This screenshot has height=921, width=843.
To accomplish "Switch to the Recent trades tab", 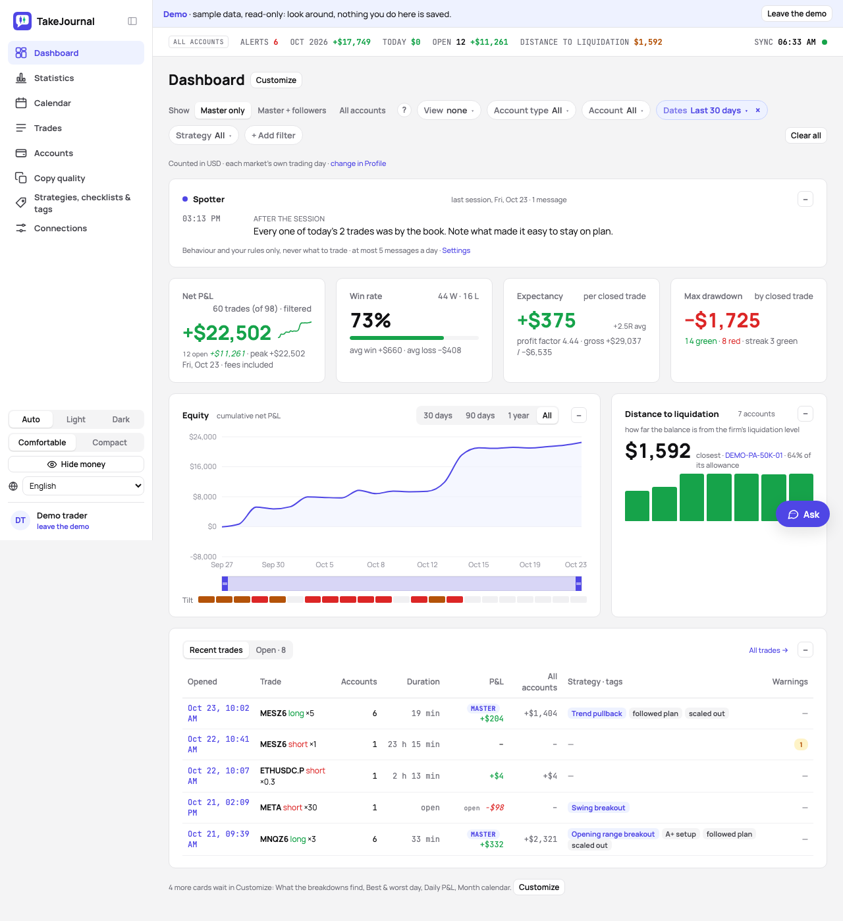I will 216,650.
